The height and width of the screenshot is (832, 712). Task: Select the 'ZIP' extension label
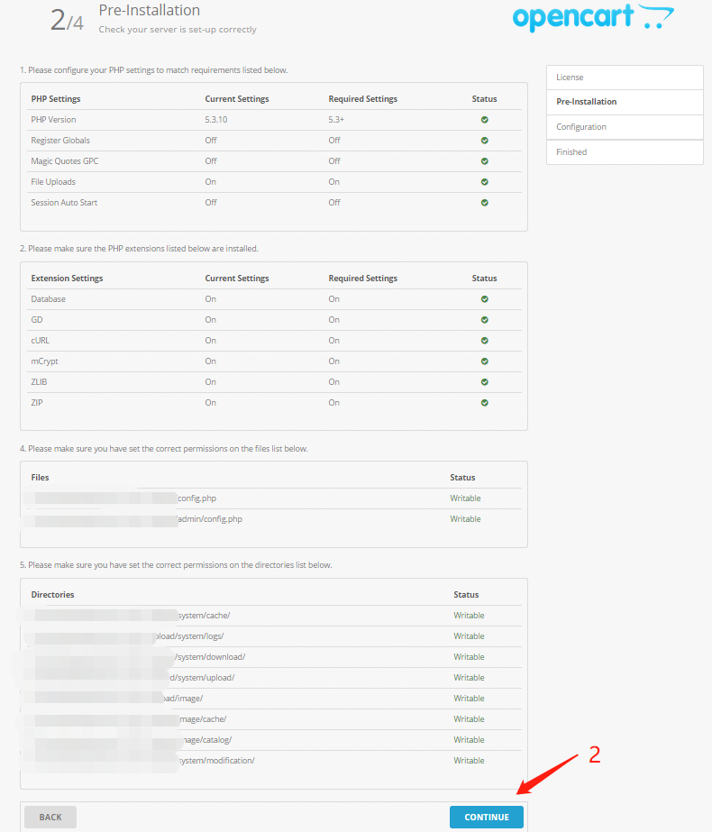click(x=37, y=403)
